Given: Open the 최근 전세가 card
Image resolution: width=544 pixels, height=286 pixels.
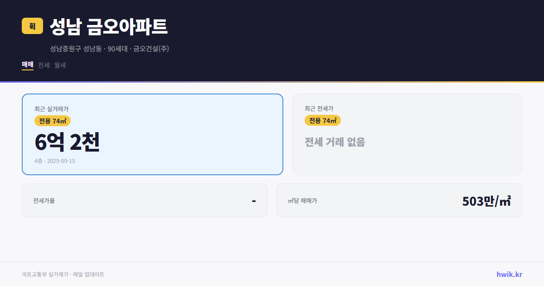Looking at the screenshot, I should click(407, 134).
